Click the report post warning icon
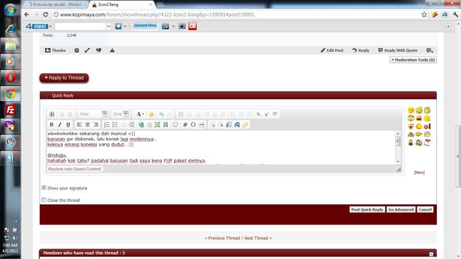Image resolution: width=461 pixels, height=259 pixels. point(112,51)
